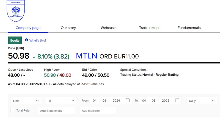
Task: Open the From date calendar picker icon
Action: click(128, 100)
